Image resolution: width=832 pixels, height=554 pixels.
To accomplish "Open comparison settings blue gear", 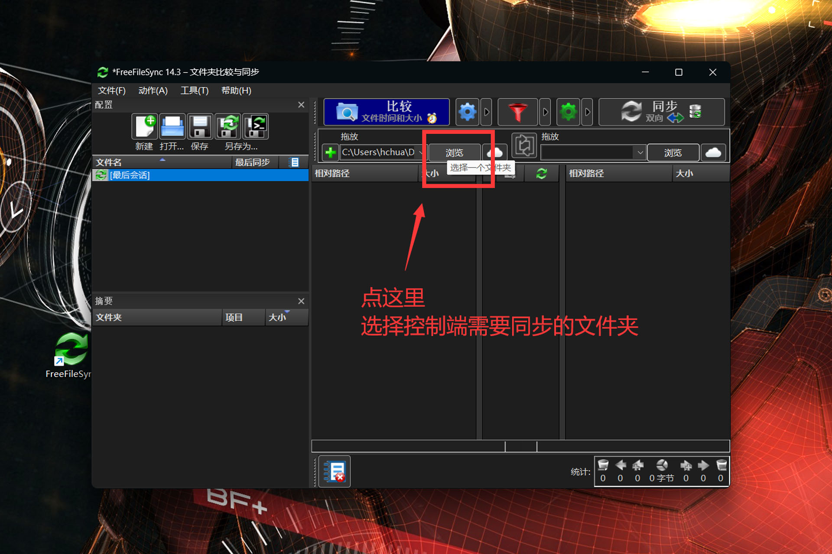I will point(467,112).
